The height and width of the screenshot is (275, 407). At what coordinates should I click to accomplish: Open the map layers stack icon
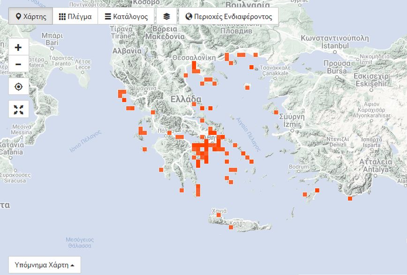point(166,16)
